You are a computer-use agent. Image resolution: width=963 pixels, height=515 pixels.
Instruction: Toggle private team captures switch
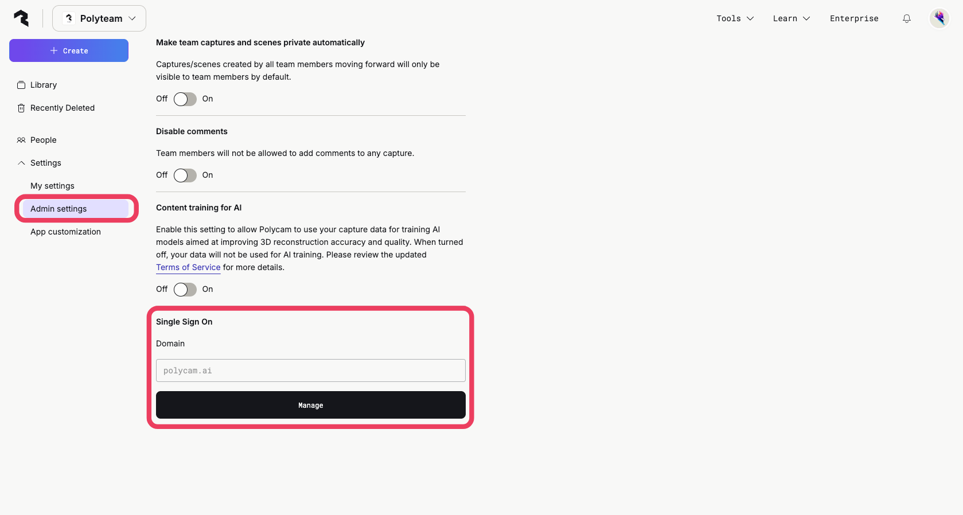coord(185,99)
